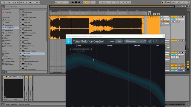Image resolution: width=191 pixels, height=107 pixels.
Task: Open the Clips category
Action: [7, 38]
